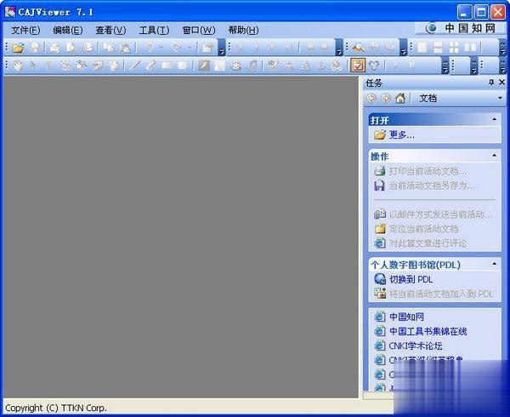Viewport: 510px width, 417px height.
Task: Click 打印当前活动文档...
Action: pyautogui.click(x=428, y=171)
